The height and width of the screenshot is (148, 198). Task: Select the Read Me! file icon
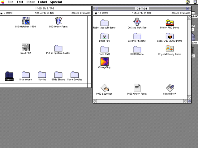[x=26, y=47]
